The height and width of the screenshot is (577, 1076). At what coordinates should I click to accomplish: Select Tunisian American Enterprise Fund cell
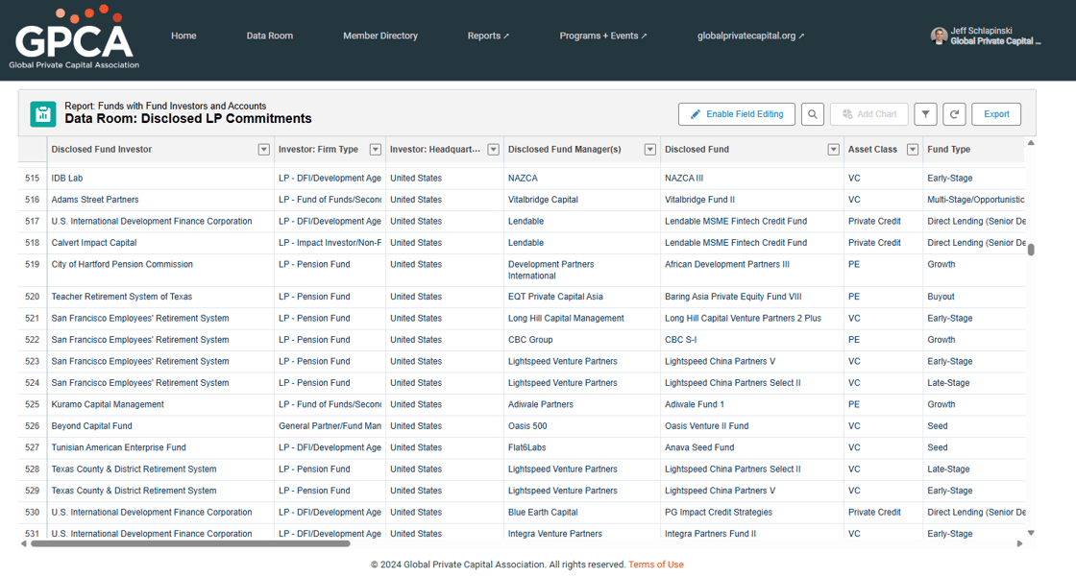pos(160,447)
